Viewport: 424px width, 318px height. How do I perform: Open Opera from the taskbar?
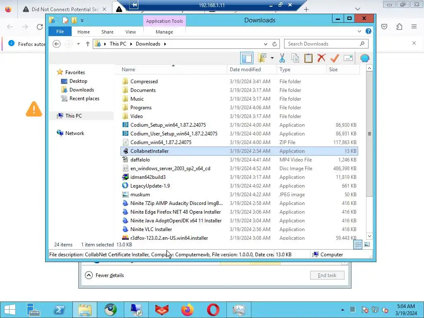pyautogui.click(x=213, y=310)
